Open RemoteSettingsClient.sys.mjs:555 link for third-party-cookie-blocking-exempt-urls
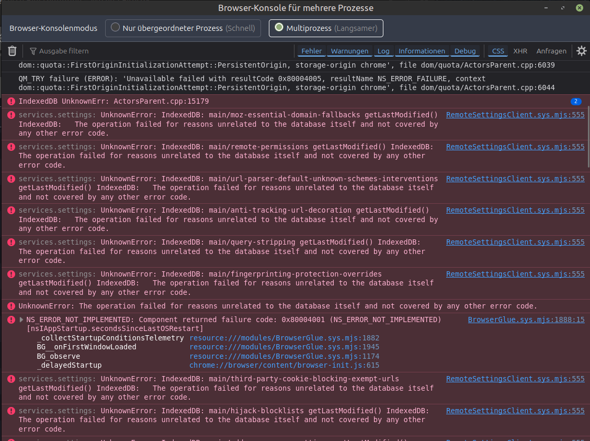This screenshot has width=590, height=441. [515, 379]
